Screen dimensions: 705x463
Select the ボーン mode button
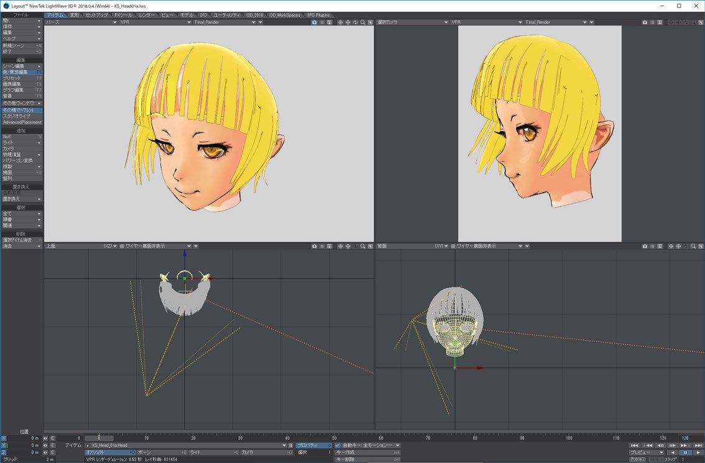(x=162, y=452)
